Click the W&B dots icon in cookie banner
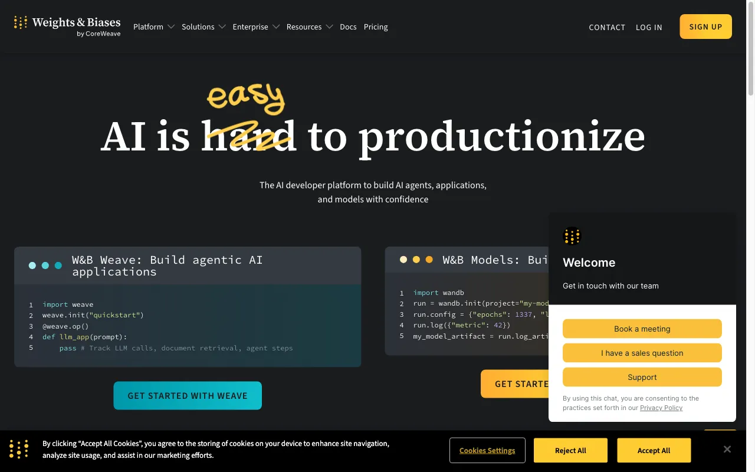This screenshot has width=755, height=472. coord(19,450)
